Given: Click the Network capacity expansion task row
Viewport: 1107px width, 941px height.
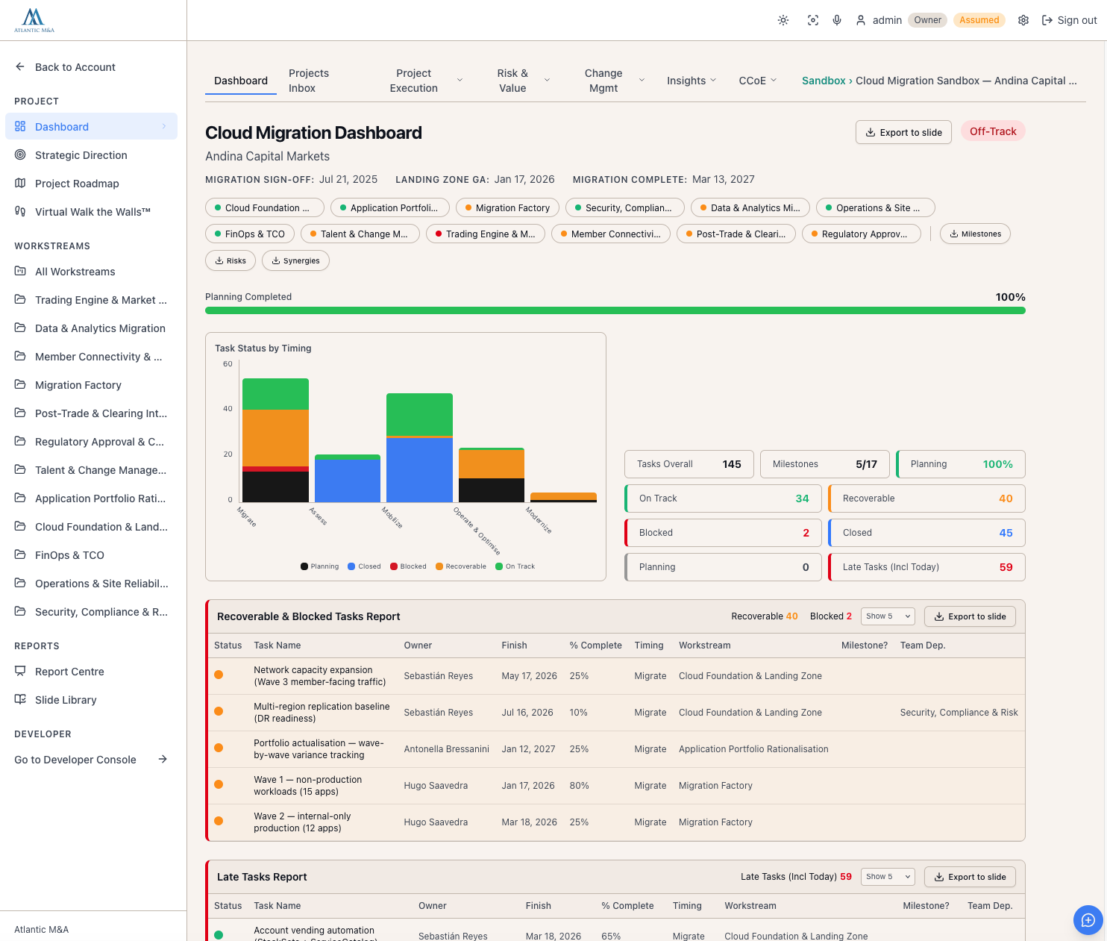Looking at the screenshot, I should click(x=615, y=676).
